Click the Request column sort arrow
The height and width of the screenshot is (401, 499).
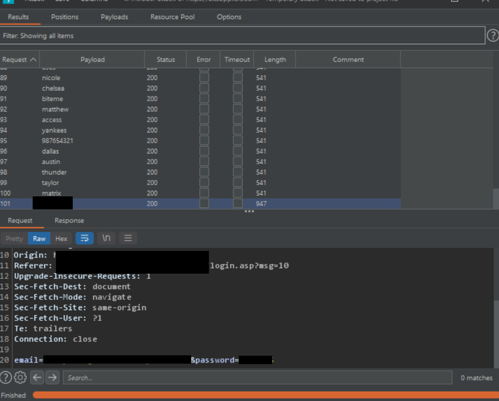click(34, 59)
